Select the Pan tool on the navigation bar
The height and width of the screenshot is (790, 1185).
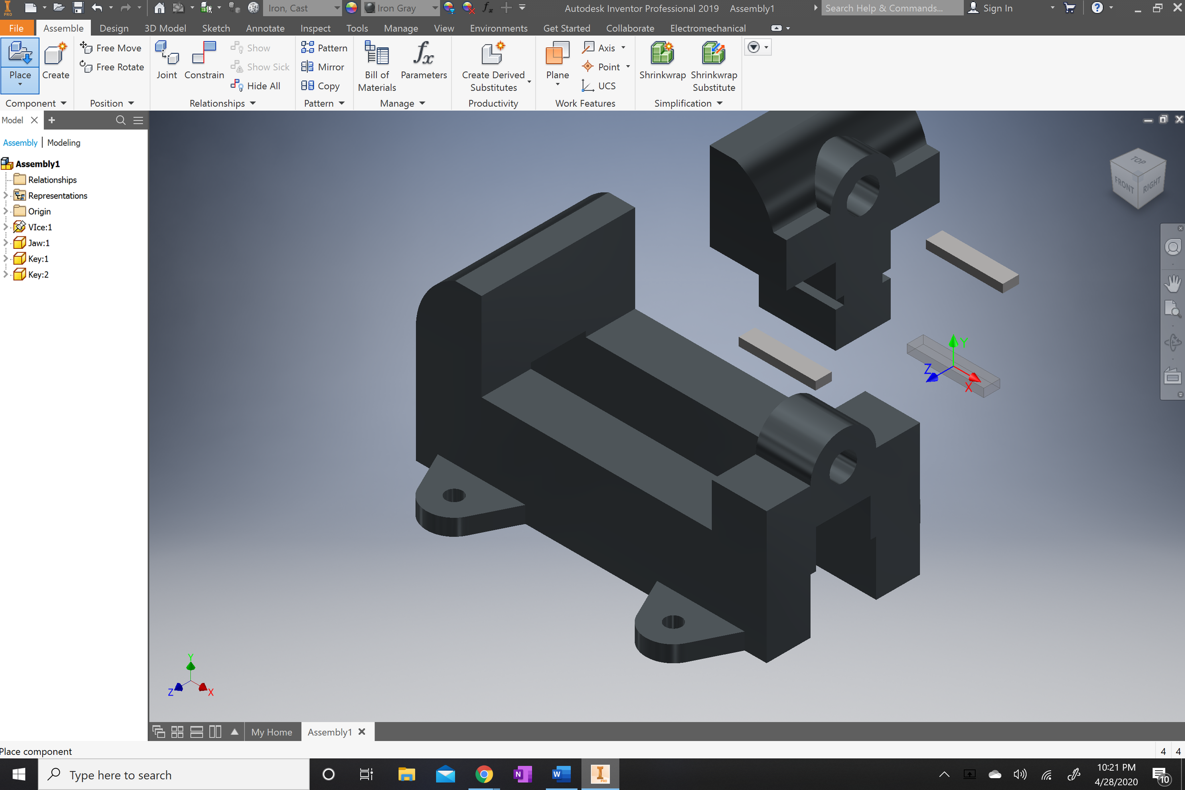[x=1173, y=282]
